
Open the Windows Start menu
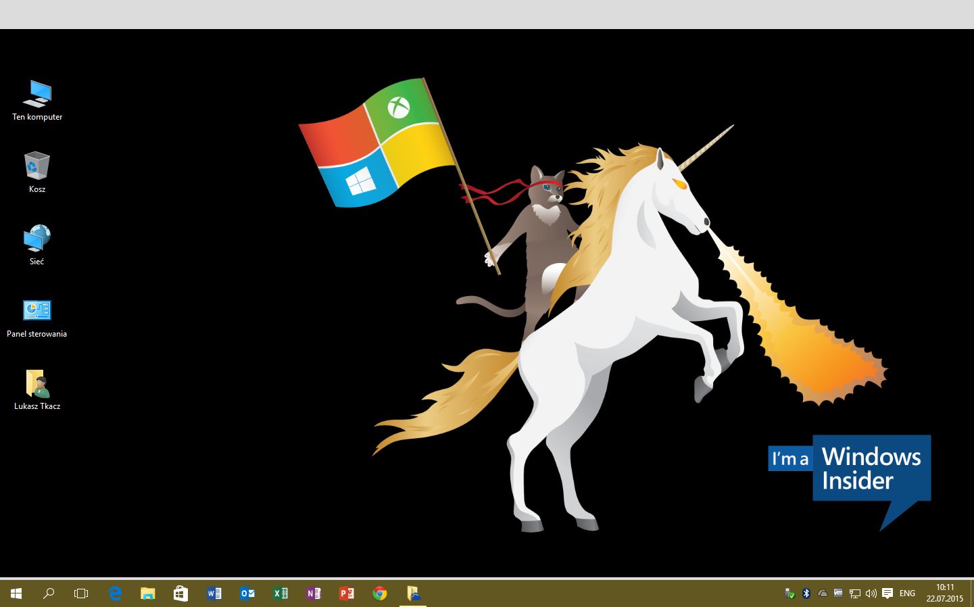[16, 593]
